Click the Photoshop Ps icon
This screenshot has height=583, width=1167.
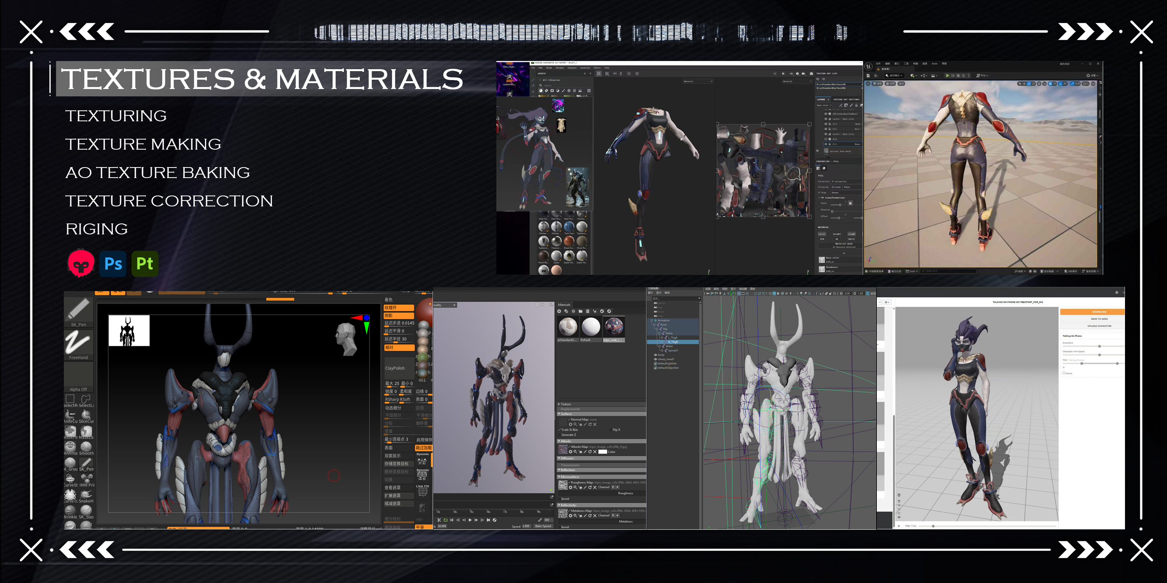click(113, 264)
